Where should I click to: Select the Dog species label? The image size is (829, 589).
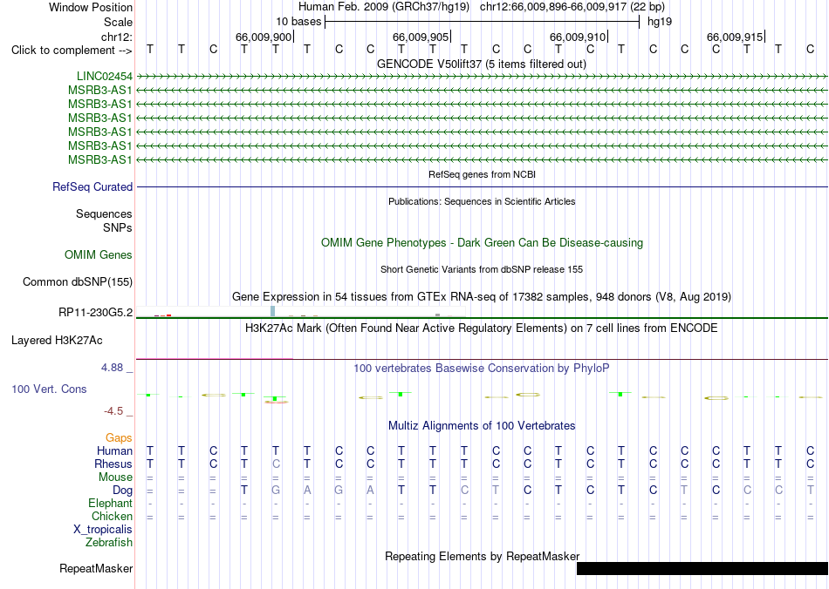tap(122, 491)
